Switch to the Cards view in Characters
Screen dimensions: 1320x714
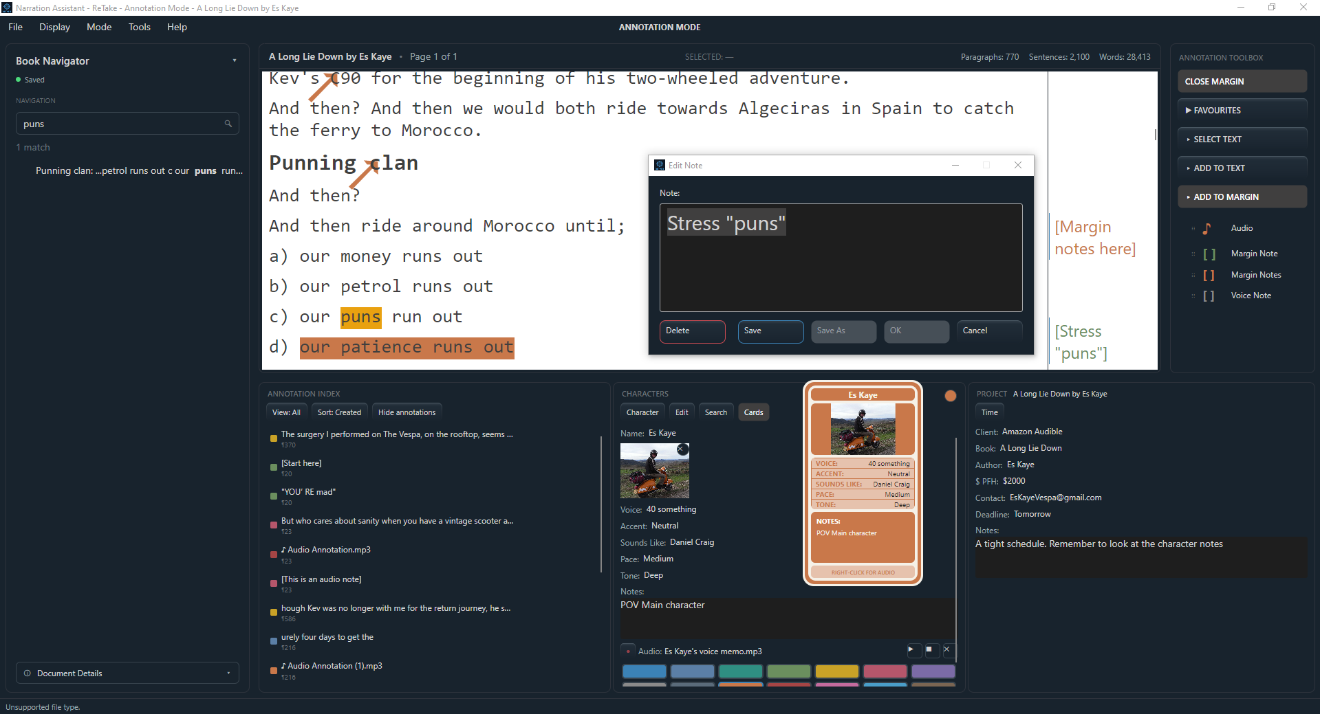754,412
